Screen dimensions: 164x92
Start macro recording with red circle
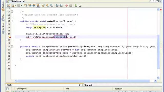[67, 6]
